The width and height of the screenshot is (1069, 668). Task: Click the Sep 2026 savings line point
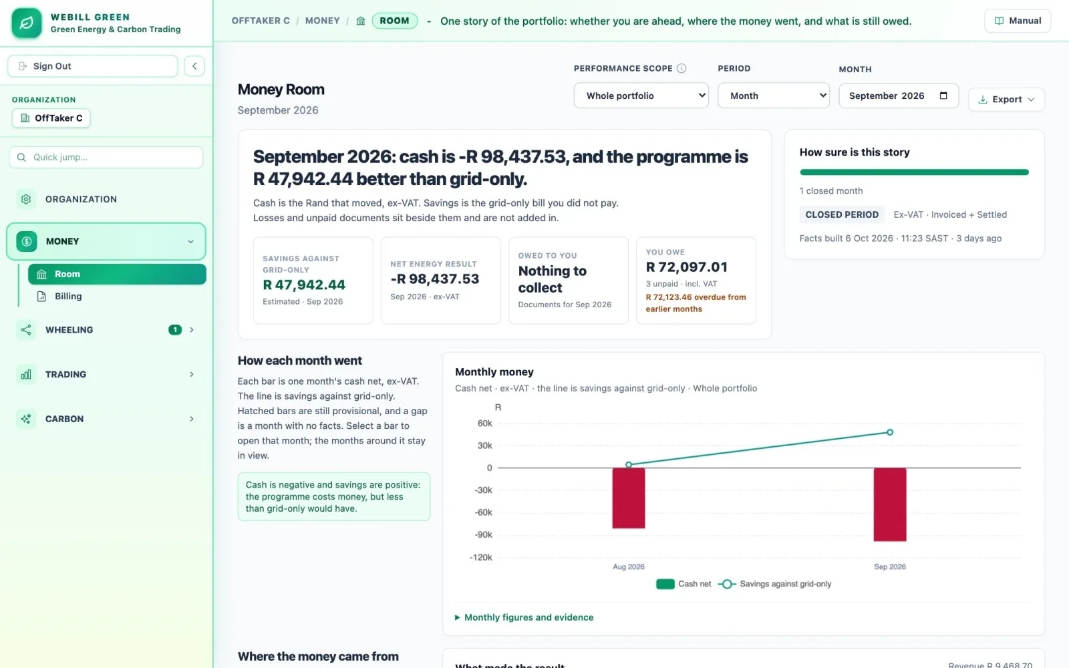click(x=890, y=432)
